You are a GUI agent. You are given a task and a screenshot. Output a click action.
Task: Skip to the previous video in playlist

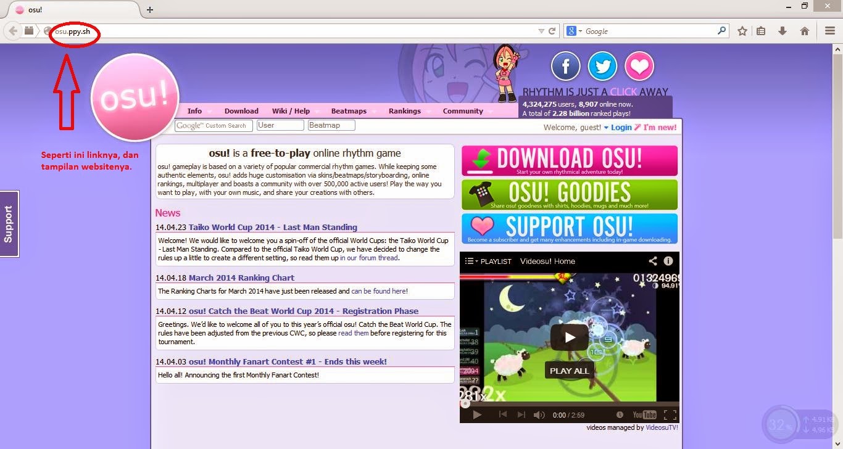[502, 414]
